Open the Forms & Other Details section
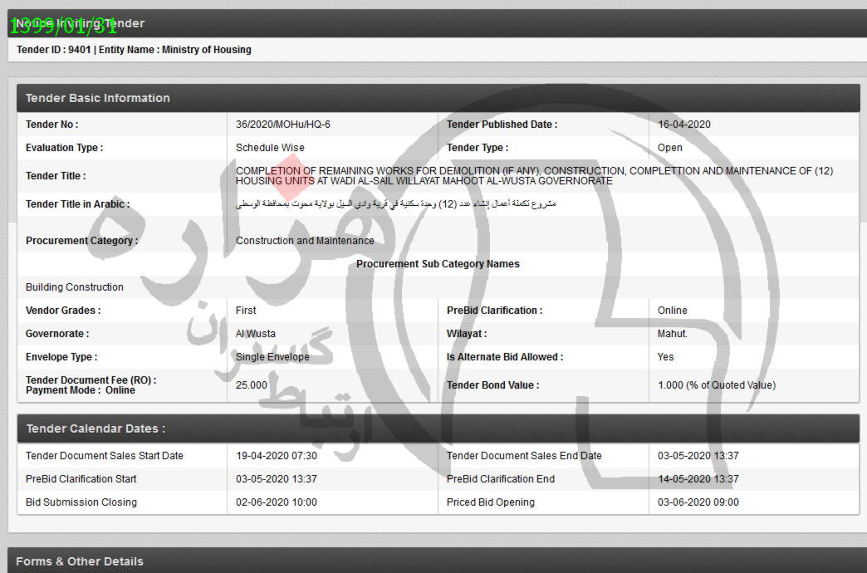This screenshot has height=573, width=867. (80, 561)
